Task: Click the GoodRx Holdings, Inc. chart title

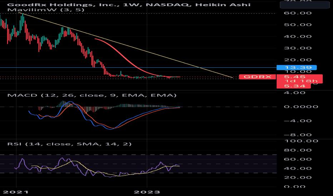Action: (129, 4)
